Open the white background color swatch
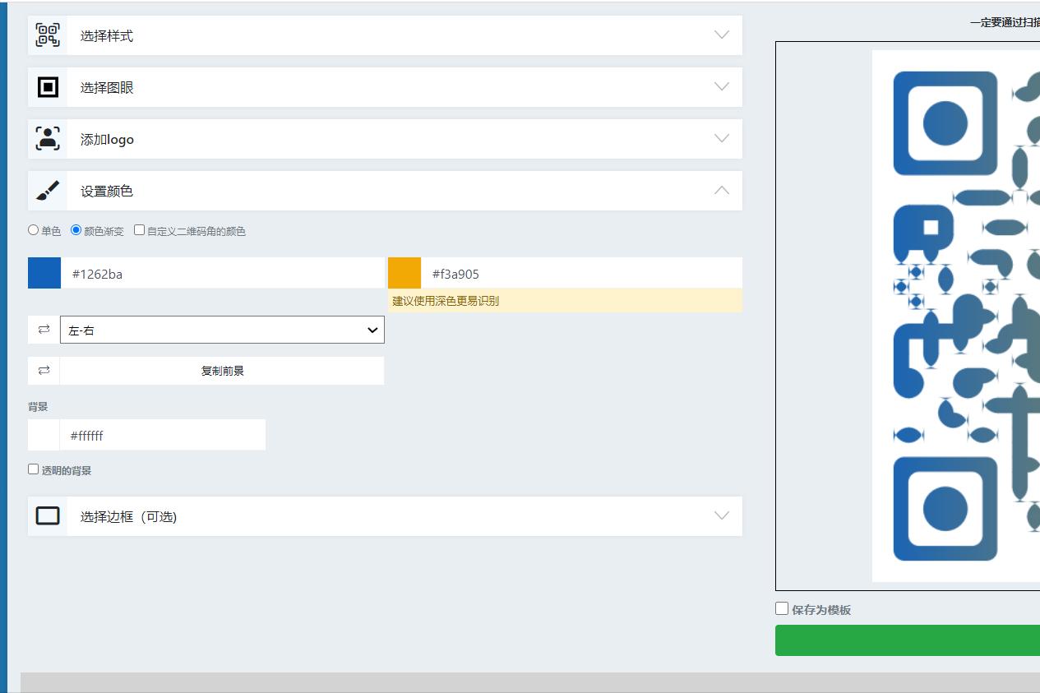The image size is (1040, 693). tap(44, 435)
